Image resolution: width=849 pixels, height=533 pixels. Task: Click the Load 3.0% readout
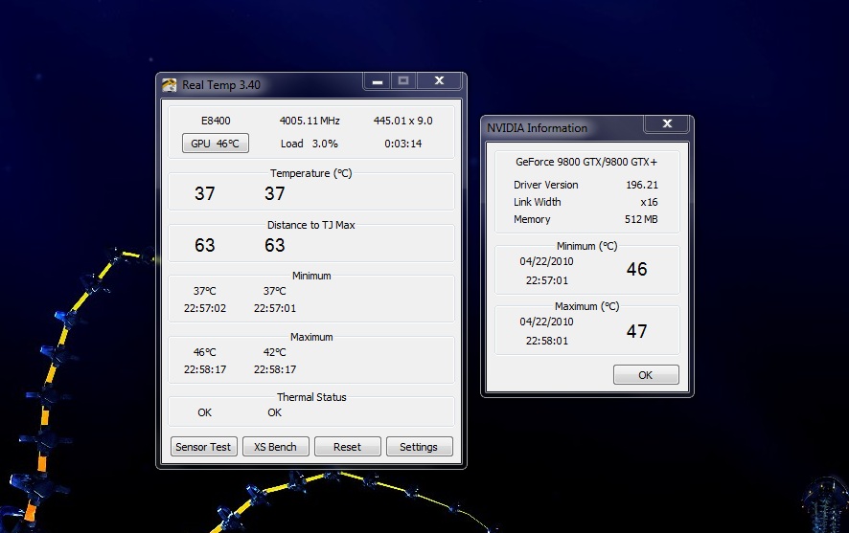click(x=309, y=144)
